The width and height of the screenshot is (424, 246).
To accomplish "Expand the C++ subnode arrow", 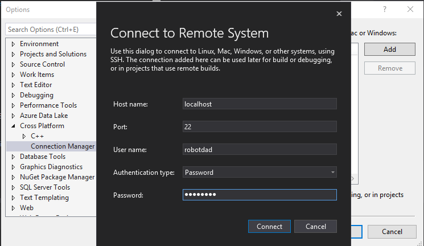I will click(x=24, y=136).
